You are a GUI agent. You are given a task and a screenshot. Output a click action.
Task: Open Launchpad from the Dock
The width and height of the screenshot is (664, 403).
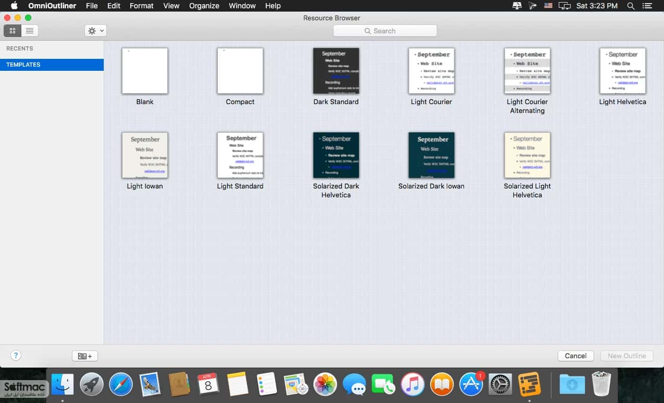[x=92, y=385]
